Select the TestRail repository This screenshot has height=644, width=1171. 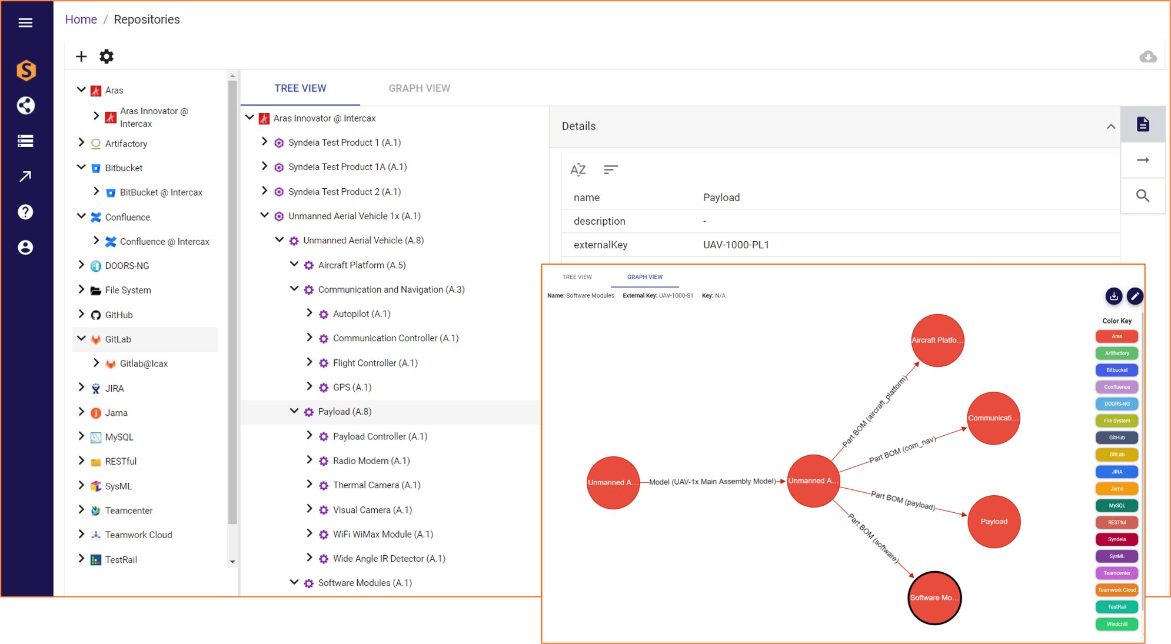(x=121, y=559)
